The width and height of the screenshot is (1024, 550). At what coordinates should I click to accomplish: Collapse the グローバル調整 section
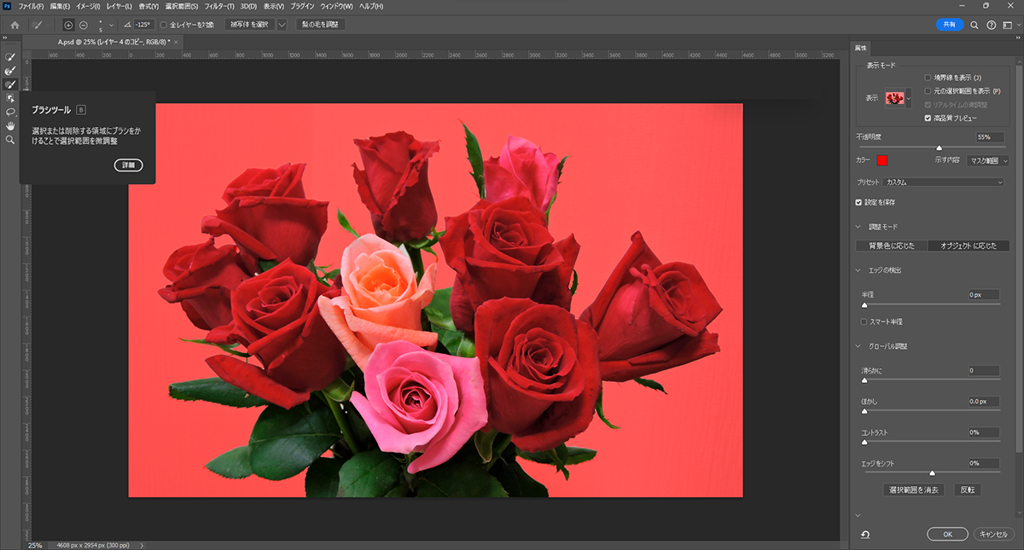point(858,346)
